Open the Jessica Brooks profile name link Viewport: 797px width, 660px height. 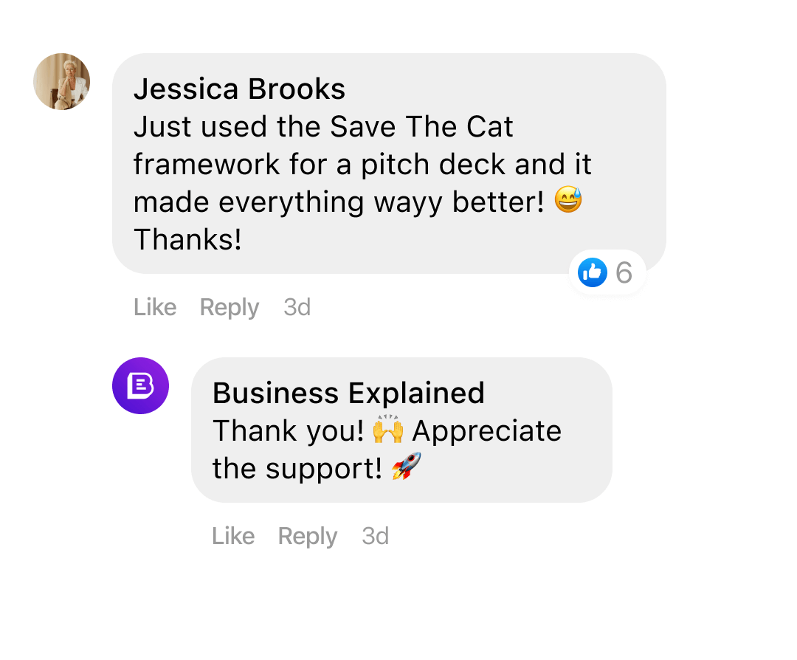(x=239, y=89)
